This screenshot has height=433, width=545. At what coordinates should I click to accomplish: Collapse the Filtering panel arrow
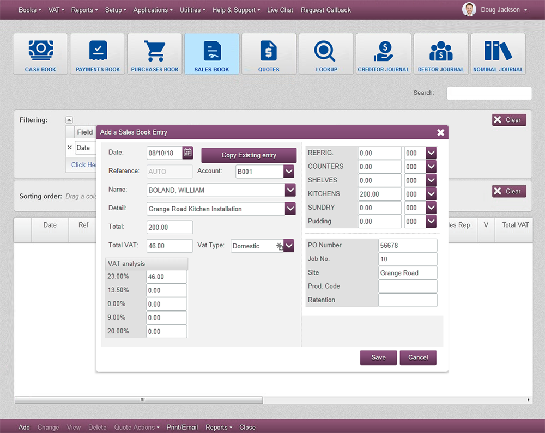point(69,120)
